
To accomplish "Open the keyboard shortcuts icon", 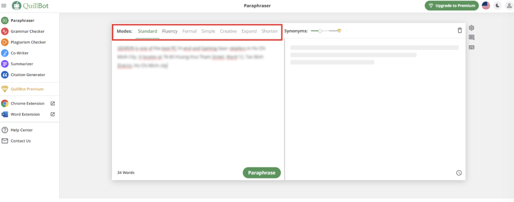I will click(x=472, y=47).
